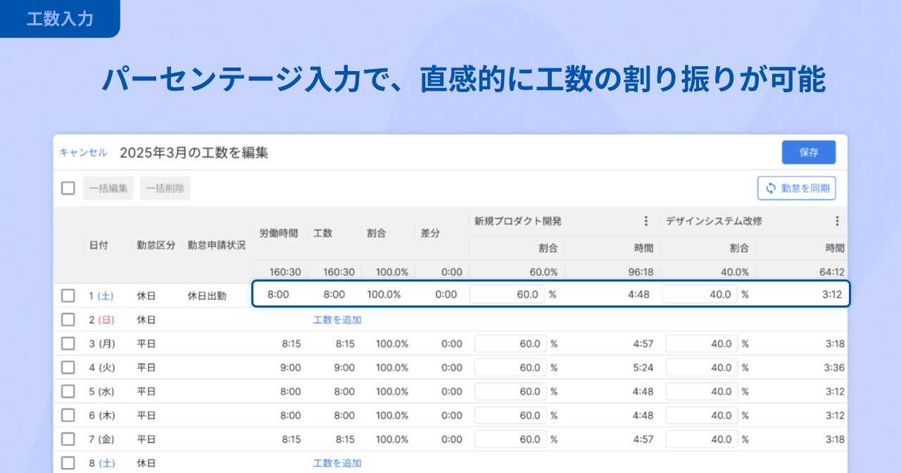This screenshot has width=901, height=473.
Task: Click the 新規プロダクト開発 project header
Action: [x=518, y=221]
